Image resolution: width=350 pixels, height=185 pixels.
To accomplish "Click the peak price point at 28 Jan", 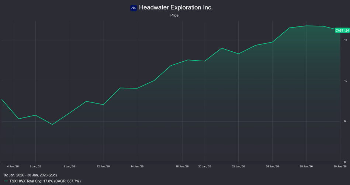I will pyautogui.click(x=306, y=26).
